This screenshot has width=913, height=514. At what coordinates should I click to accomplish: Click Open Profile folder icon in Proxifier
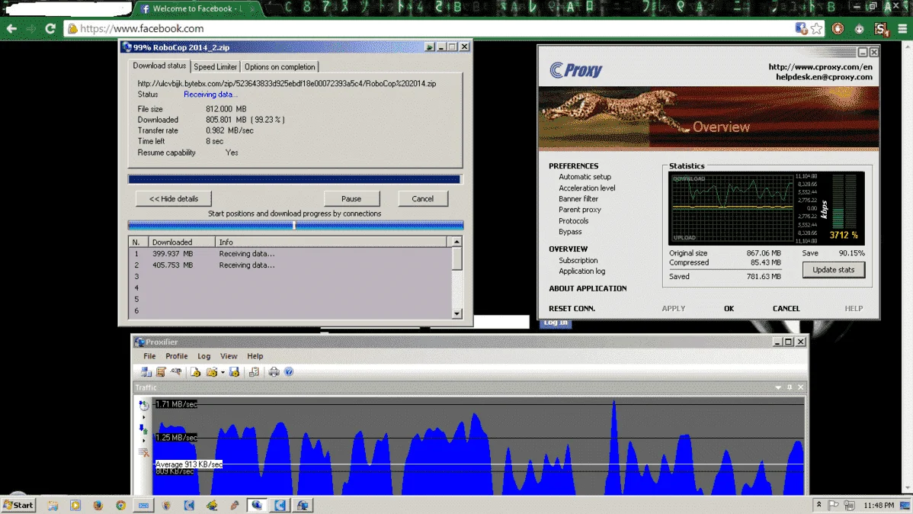[x=211, y=372]
